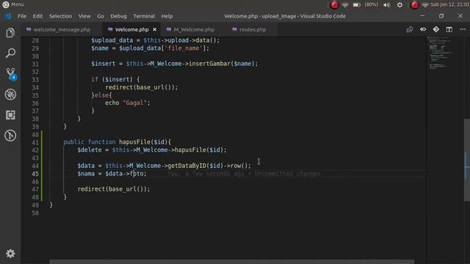
Task: Open the Edit menu
Action: 37,16
